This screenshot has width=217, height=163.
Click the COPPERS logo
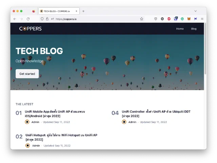pos(30,29)
